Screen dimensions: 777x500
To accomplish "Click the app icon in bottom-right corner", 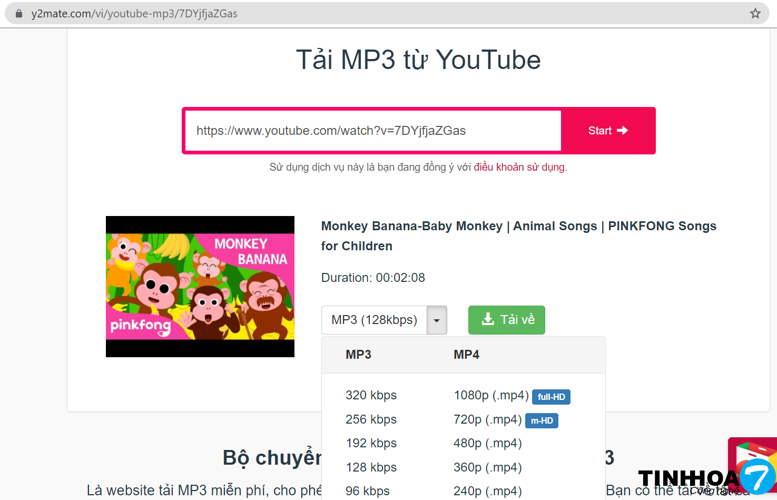I will 753,464.
